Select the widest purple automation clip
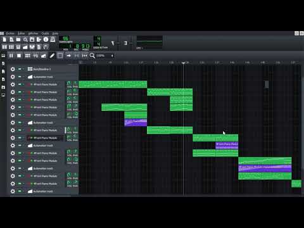The width and height of the screenshot is (304, 228). click(x=265, y=168)
